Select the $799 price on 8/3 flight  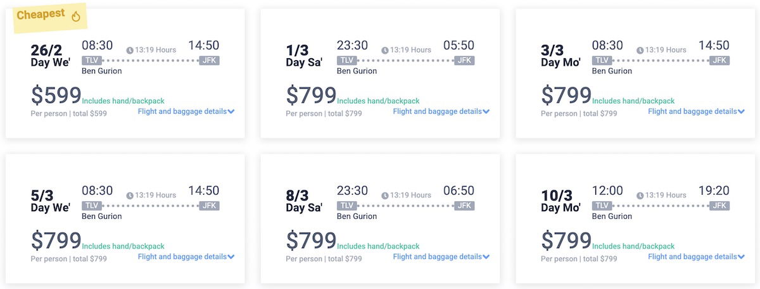click(311, 241)
